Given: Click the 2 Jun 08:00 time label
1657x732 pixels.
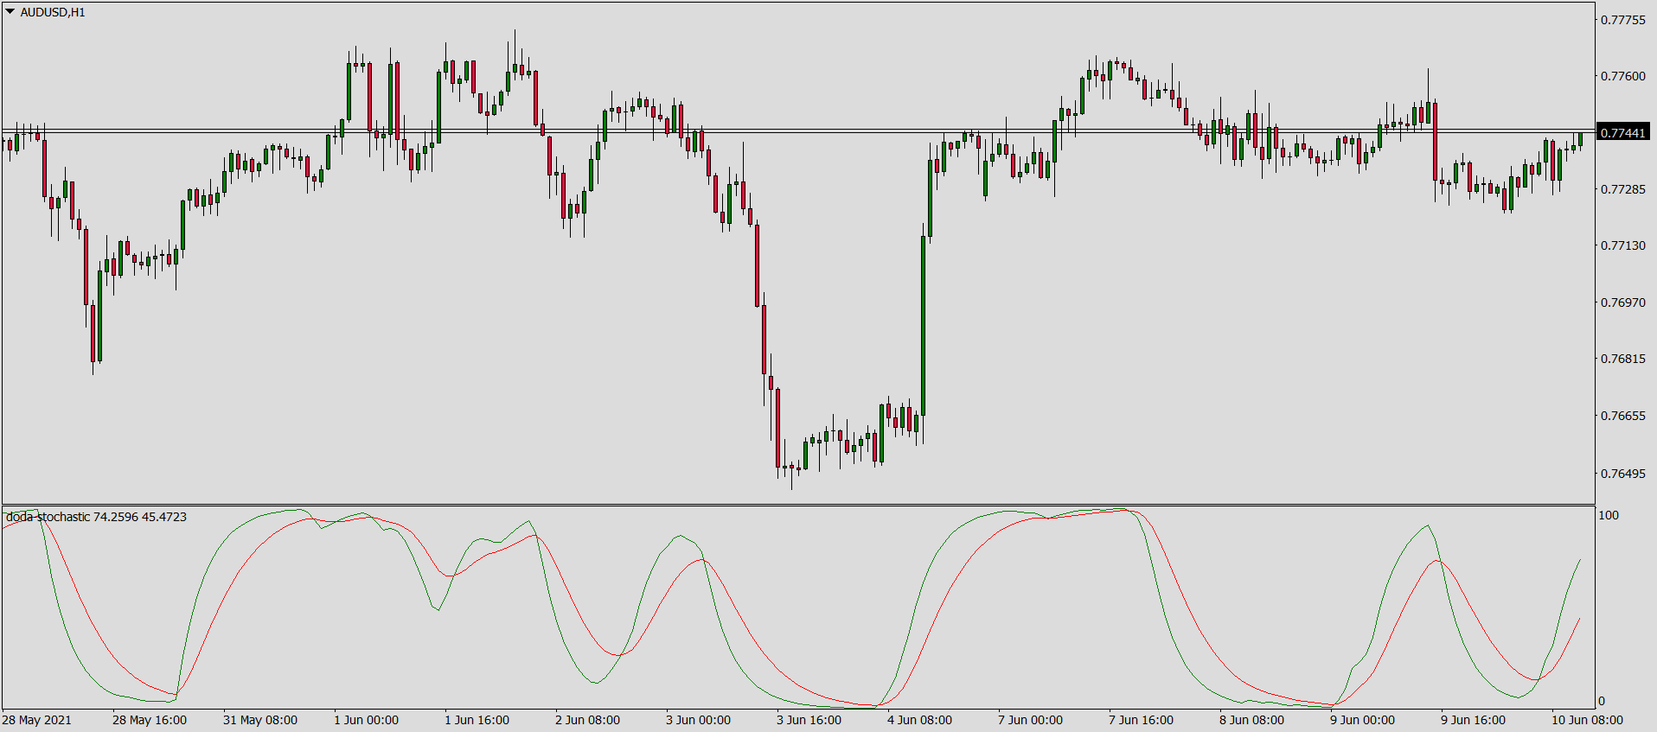Looking at the screenshot, I should (x=588, y=720).
